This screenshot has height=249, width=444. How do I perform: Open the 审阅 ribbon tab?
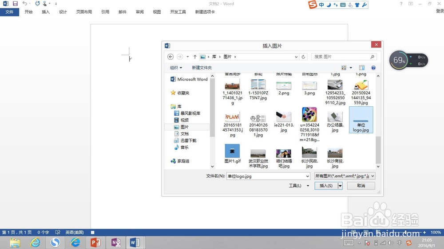click(139, 12)
